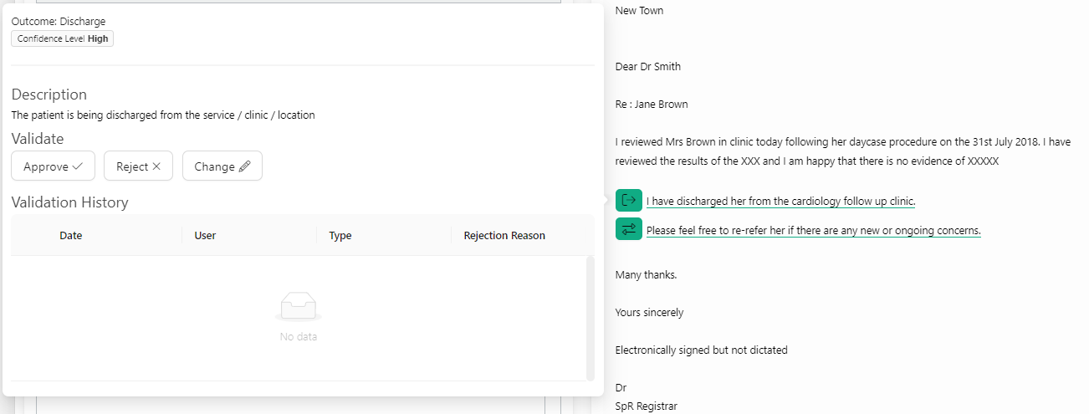The image size is (1089, 414).
Task: Click the Validation History table scrollbar
Action: point(590,318)
